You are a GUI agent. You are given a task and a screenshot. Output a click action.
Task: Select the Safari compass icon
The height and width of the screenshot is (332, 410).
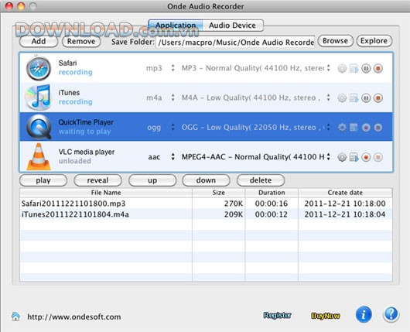coord(39,68)
